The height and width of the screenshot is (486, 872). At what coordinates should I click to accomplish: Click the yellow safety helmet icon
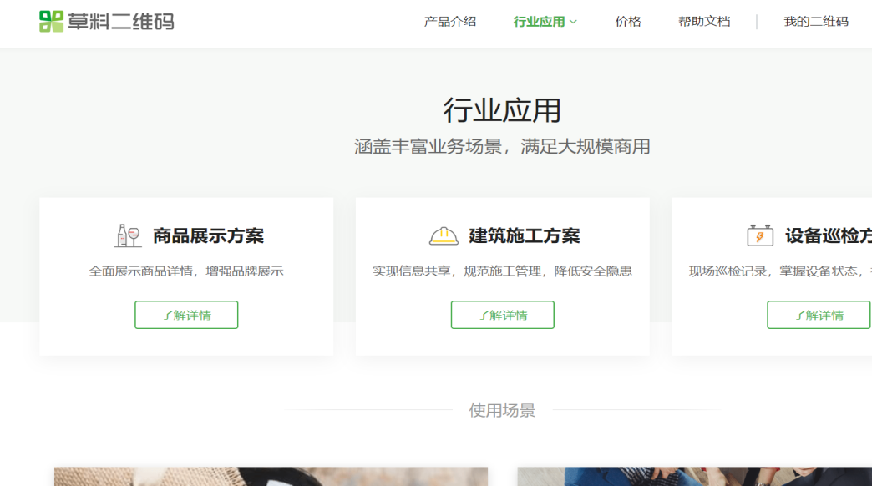(x=444, y=236)
